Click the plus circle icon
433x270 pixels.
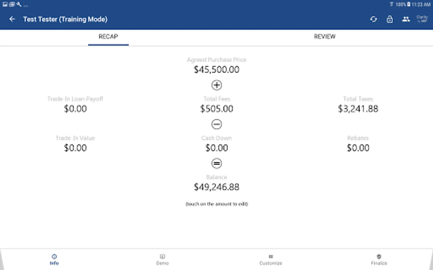pyautogui.click(x=216, y=85)
